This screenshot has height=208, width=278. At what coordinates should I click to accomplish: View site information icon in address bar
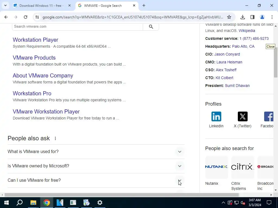tap(37, 17)
